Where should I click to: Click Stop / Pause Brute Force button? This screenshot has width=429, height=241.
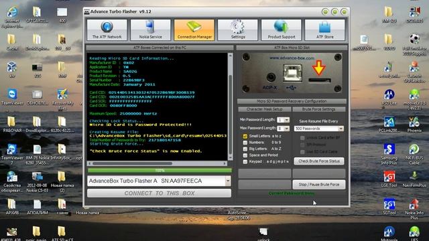(319, 185)
